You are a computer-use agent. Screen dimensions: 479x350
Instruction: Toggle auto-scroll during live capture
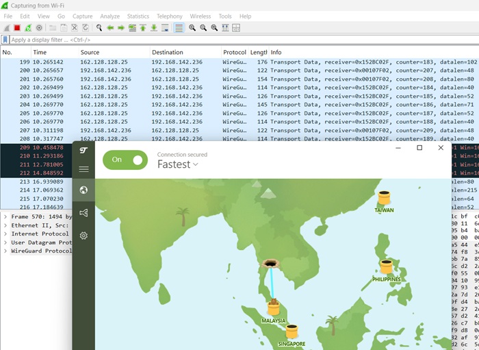[x=165, y=28]
